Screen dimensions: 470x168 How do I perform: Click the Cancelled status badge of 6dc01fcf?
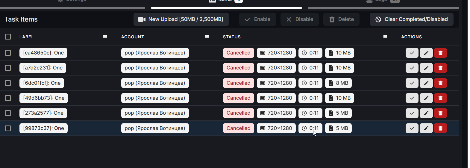pyautogui.click(x=239, y=83)
